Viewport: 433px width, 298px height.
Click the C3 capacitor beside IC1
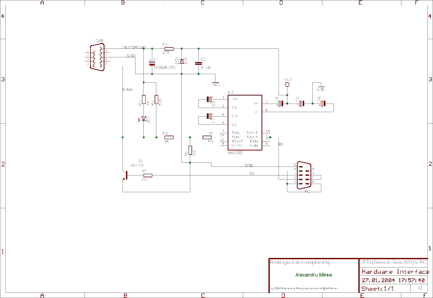(209, 99)
